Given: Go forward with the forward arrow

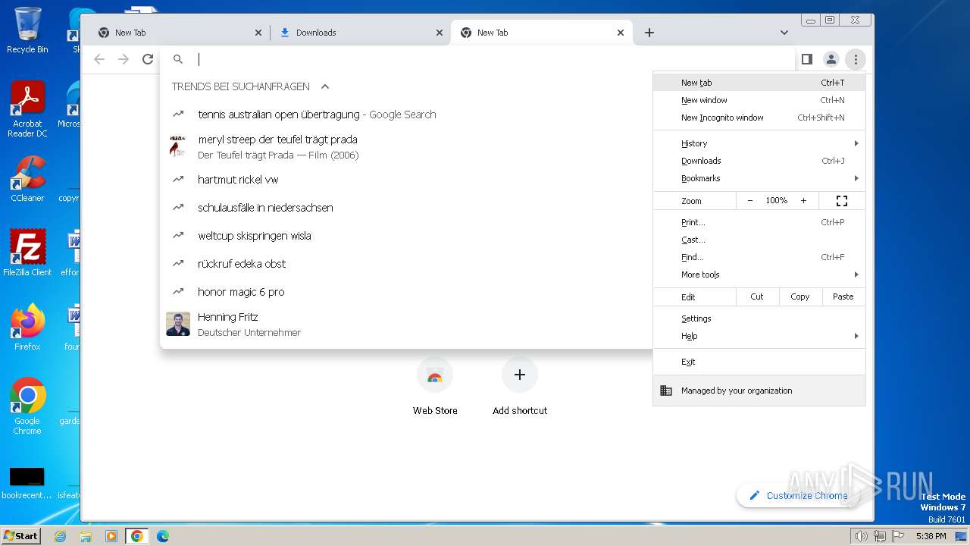Looking at the screenshot, I should point(124,59).
